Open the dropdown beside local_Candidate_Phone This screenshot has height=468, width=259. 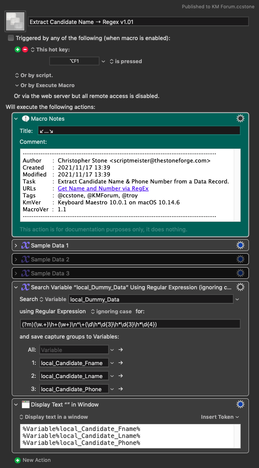pos(112,389)
